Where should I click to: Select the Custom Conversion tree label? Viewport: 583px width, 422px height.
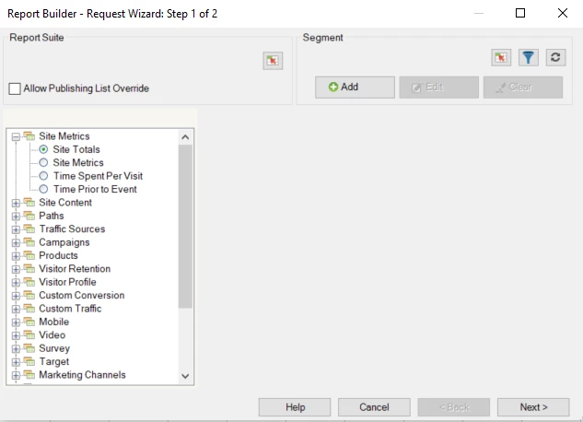[x=82, y=295]
